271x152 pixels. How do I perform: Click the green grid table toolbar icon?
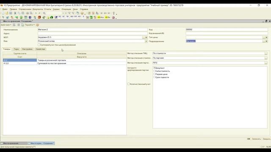(25, 17)
